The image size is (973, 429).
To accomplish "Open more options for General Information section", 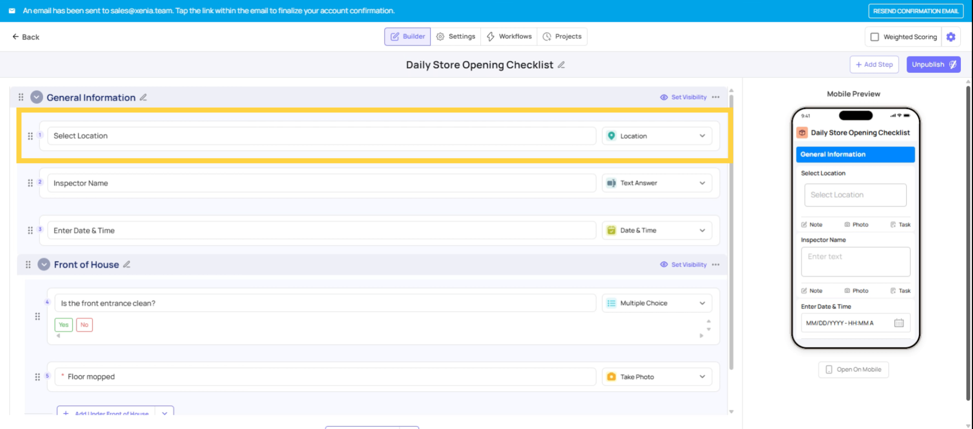I will [x=716, y=97].
